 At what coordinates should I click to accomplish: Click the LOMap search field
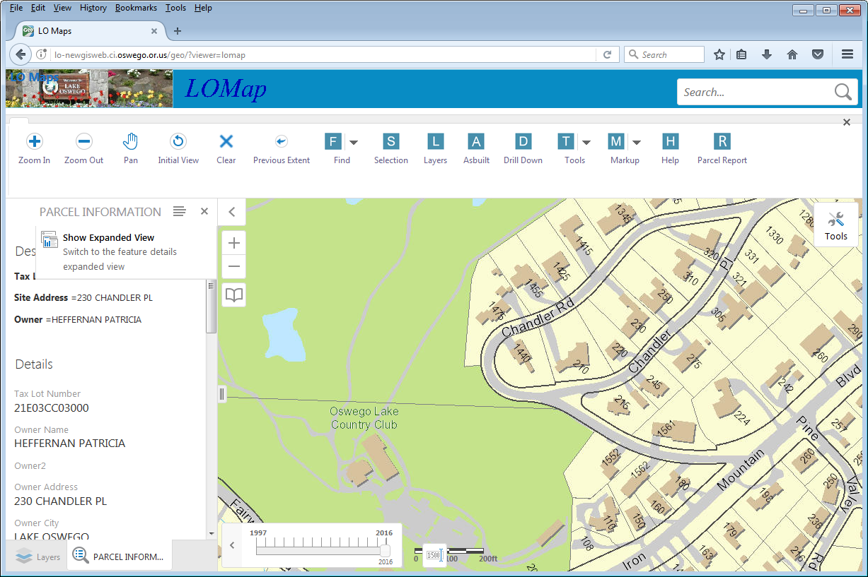click(x=755, y=92)
